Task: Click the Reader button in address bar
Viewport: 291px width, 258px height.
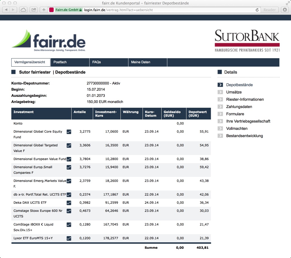Action: [x=269, y=10]
